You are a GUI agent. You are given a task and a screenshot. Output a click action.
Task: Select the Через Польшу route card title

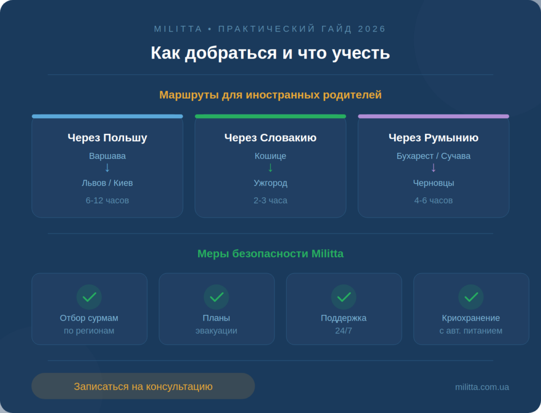pyautogui.click(x=107, y=138)
